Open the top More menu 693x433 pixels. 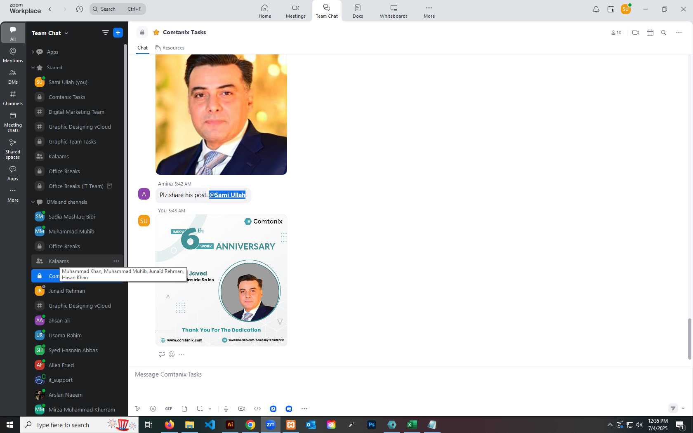[429, 11]
